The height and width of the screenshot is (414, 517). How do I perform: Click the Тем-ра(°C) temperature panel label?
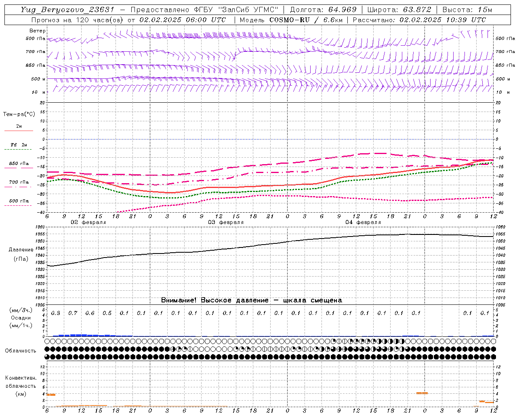(x=19, y=114)
